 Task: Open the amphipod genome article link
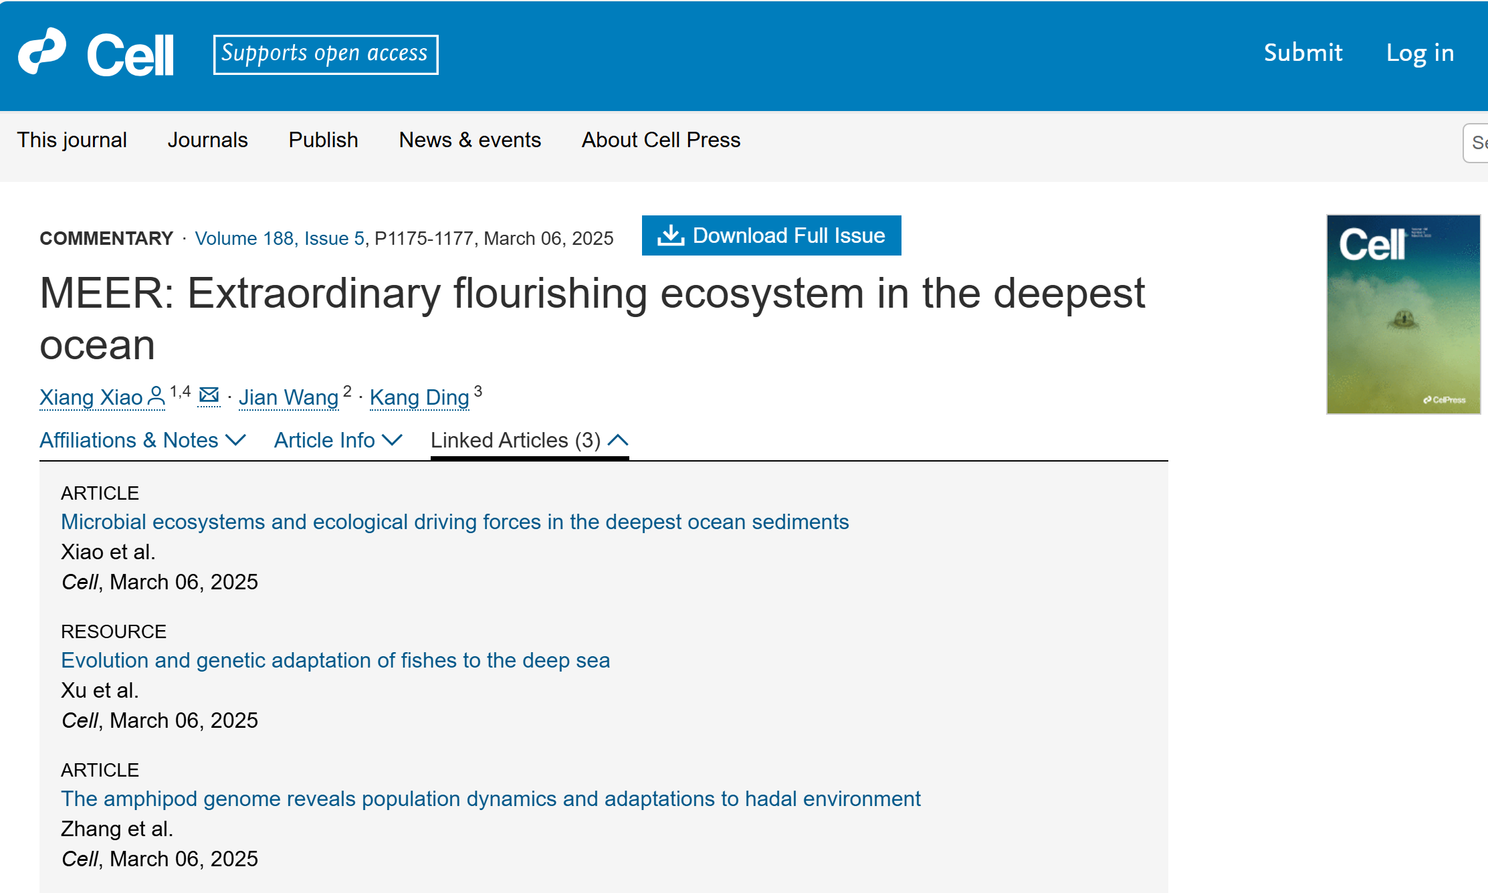tap(490, 799)
